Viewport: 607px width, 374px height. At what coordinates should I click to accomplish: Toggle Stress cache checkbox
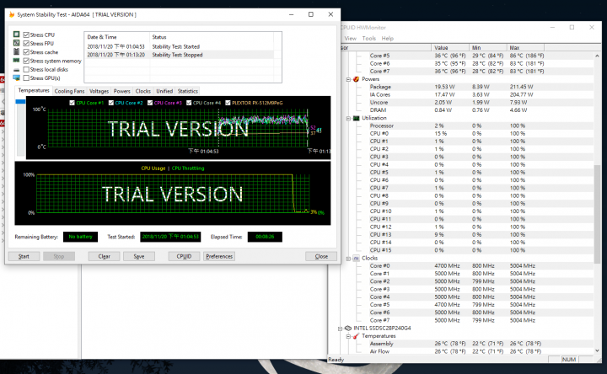(x=26, y=52)
